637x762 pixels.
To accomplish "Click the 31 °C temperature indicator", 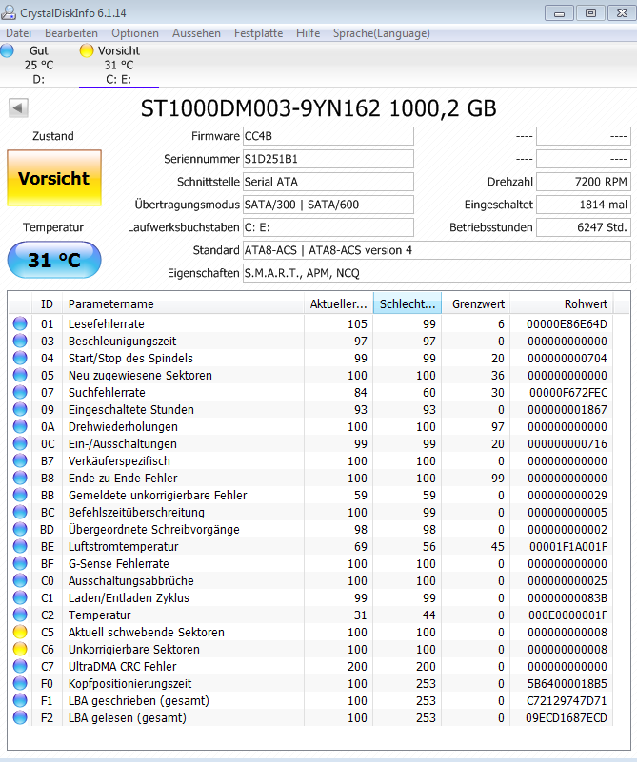I will click(x=54, y=260).
